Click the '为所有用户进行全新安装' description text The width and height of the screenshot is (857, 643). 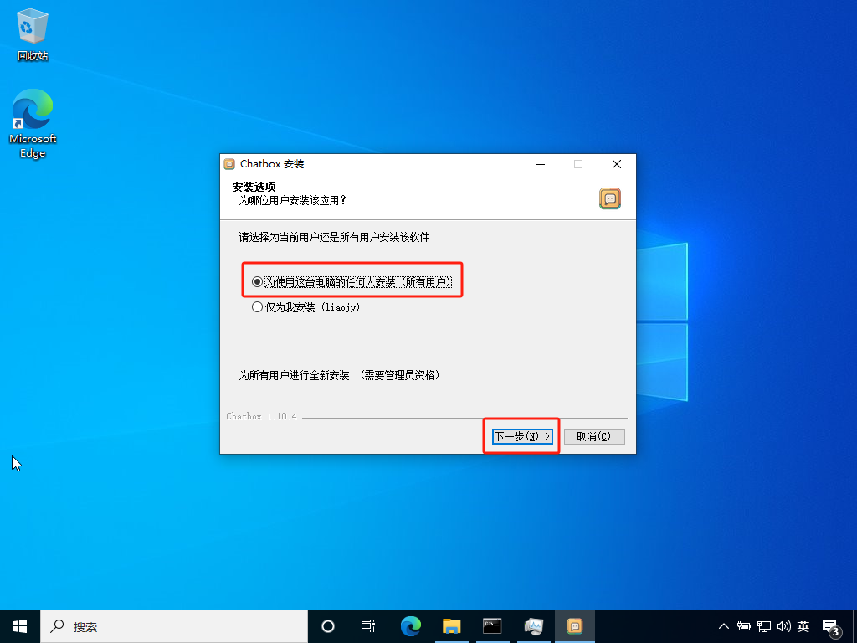(x=340, y=375)
